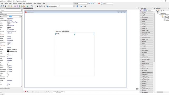Stop program execution with the black square
Image resolution: width=169 pixels, height=95 pixels.
click(38, 6)
